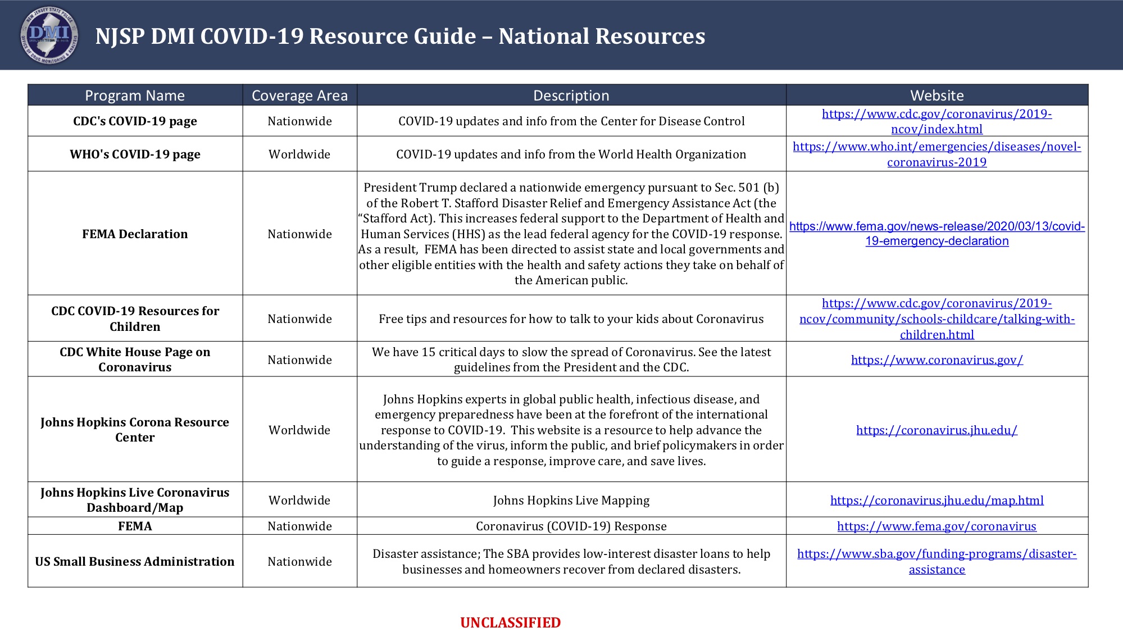
Task: Click the Johns Hopkins Live Mapping description
Action: coord(571,500)
